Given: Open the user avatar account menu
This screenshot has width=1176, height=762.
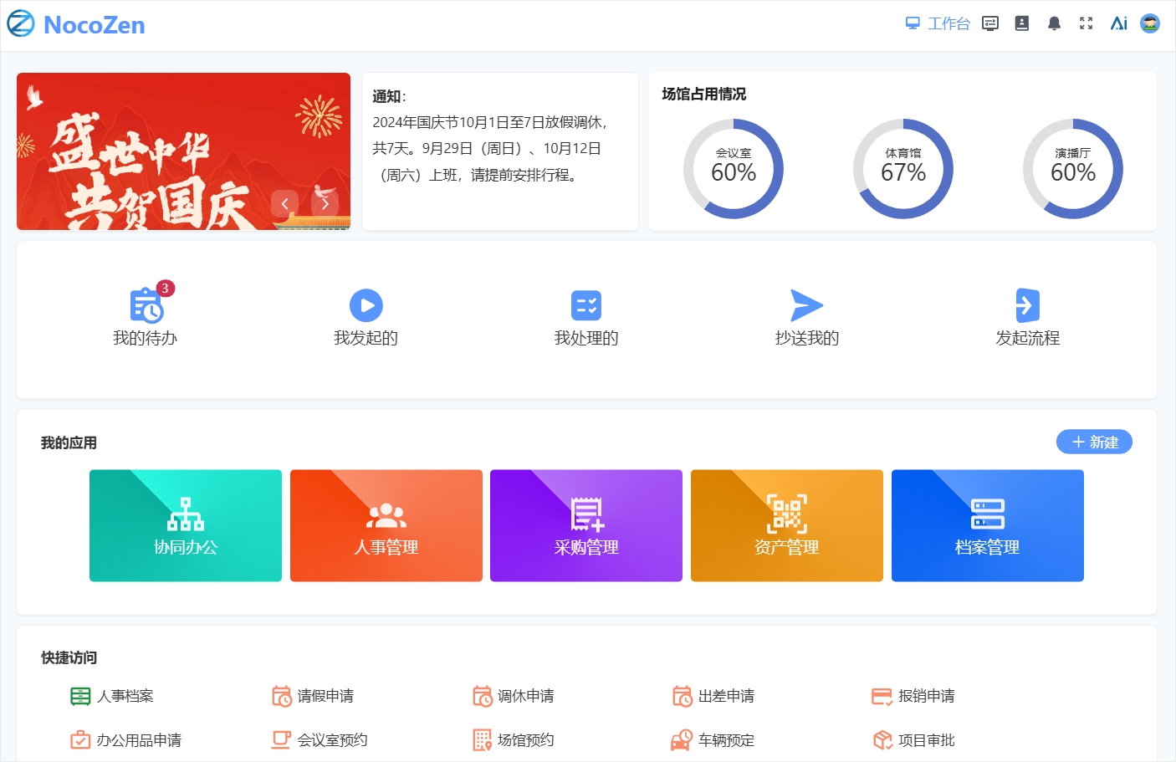Looking at the screenshot, I should point(1150,23).
